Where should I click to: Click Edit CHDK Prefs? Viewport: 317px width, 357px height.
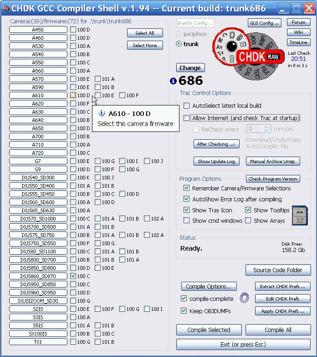coord(283,299)
